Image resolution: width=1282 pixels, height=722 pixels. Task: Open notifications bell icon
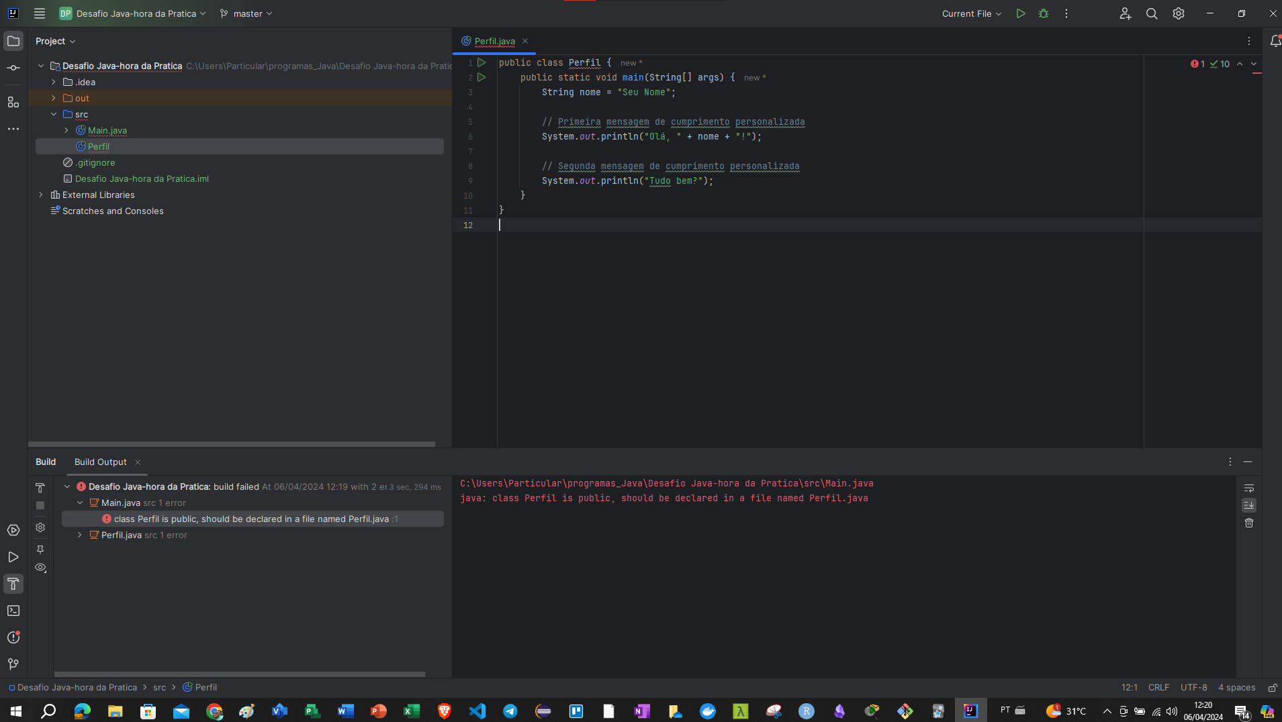coord(1275,41)
